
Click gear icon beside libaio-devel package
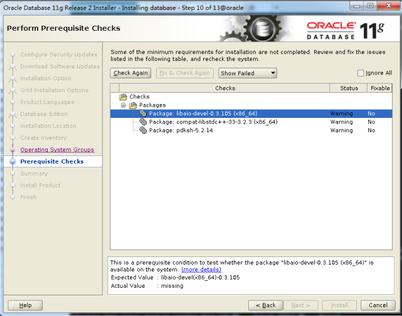(143, 113)
